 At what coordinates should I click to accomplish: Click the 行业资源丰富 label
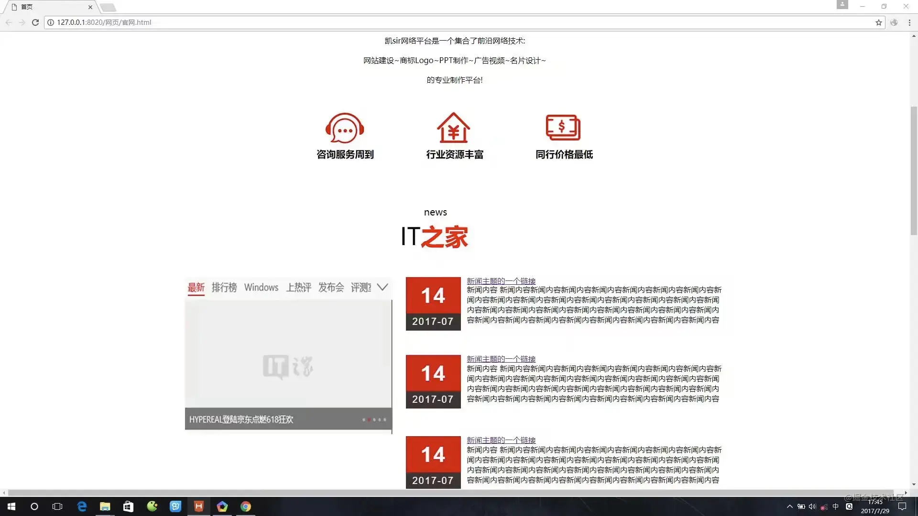pyautogui.click(x=455, y=154)
